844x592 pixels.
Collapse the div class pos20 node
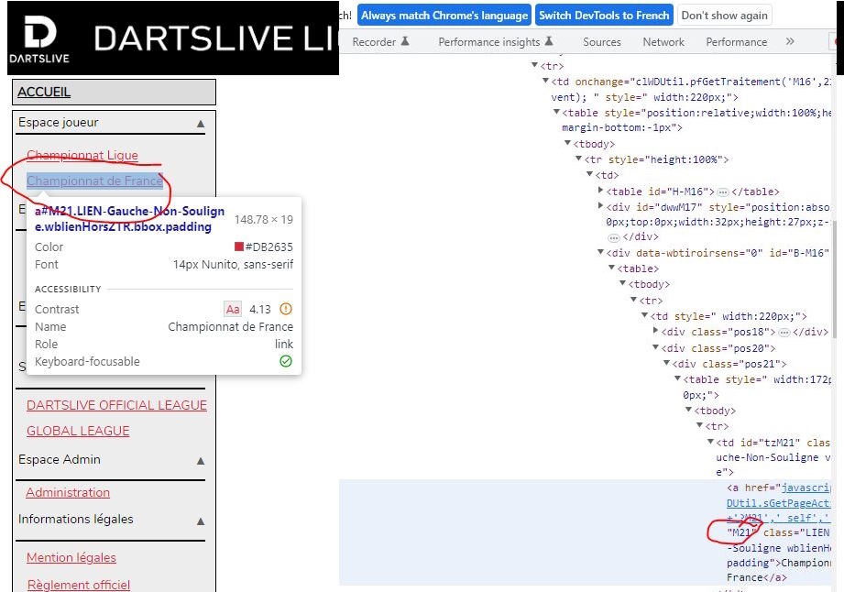coord(655,347)
